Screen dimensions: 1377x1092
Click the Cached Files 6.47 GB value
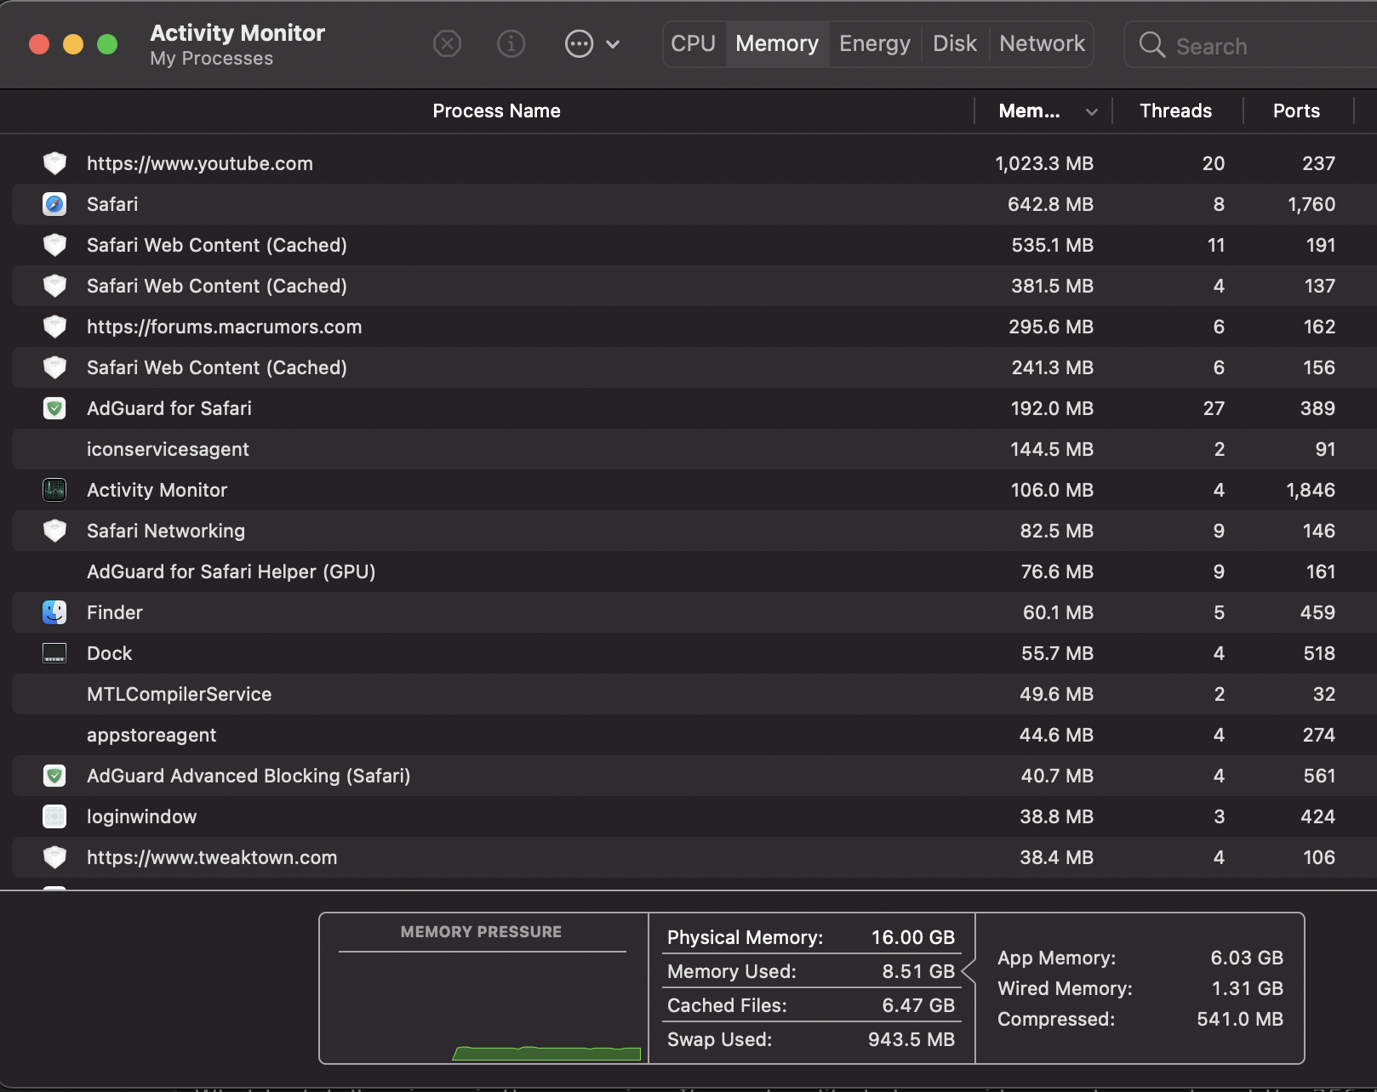(x=918, y=1005)
